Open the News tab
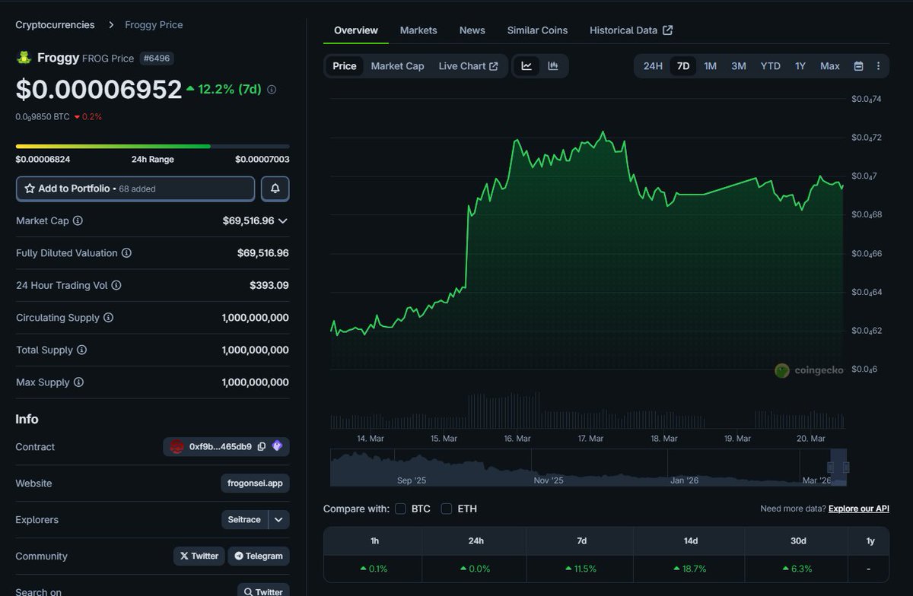This screenshot has width=913, height=596. [472, 30]
